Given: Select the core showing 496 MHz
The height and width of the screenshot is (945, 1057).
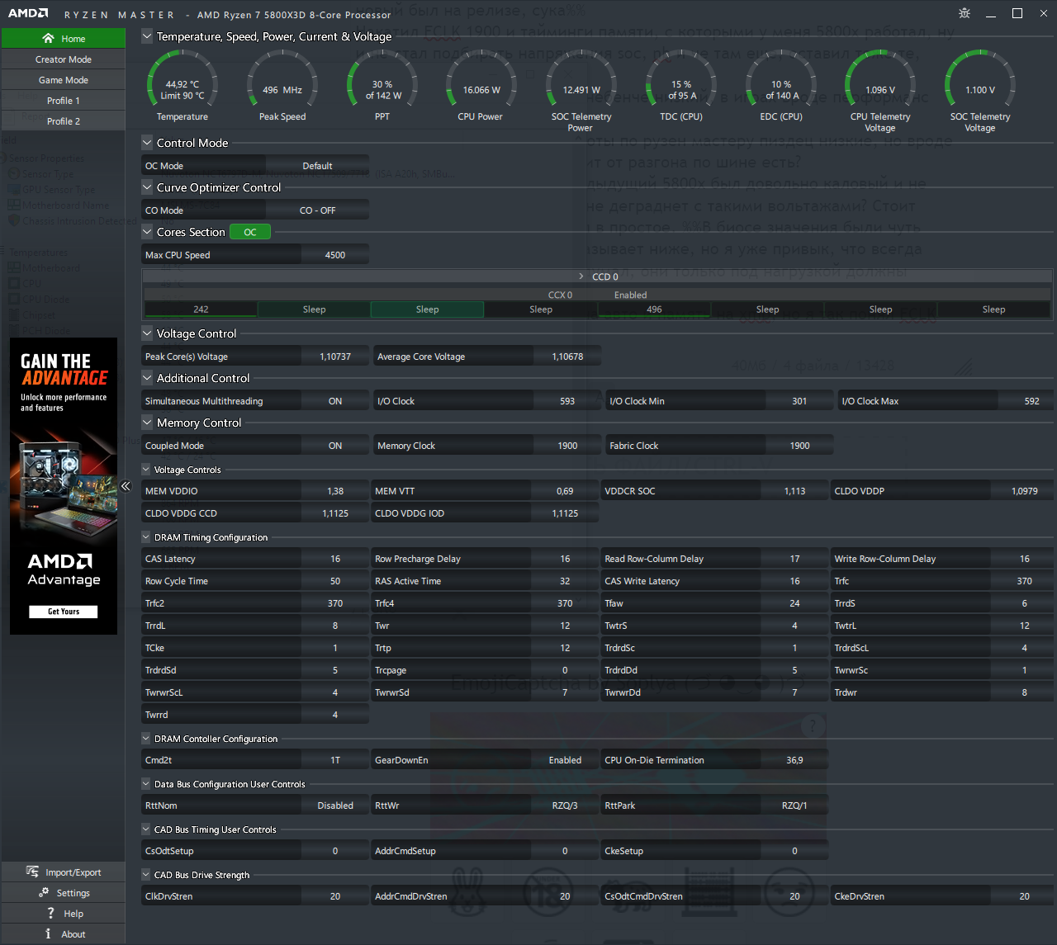Looking at the screenshot, I should 654,309.
